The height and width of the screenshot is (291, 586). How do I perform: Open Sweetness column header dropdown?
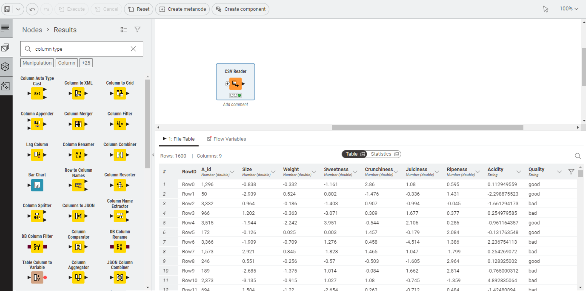tap(355, 172)
